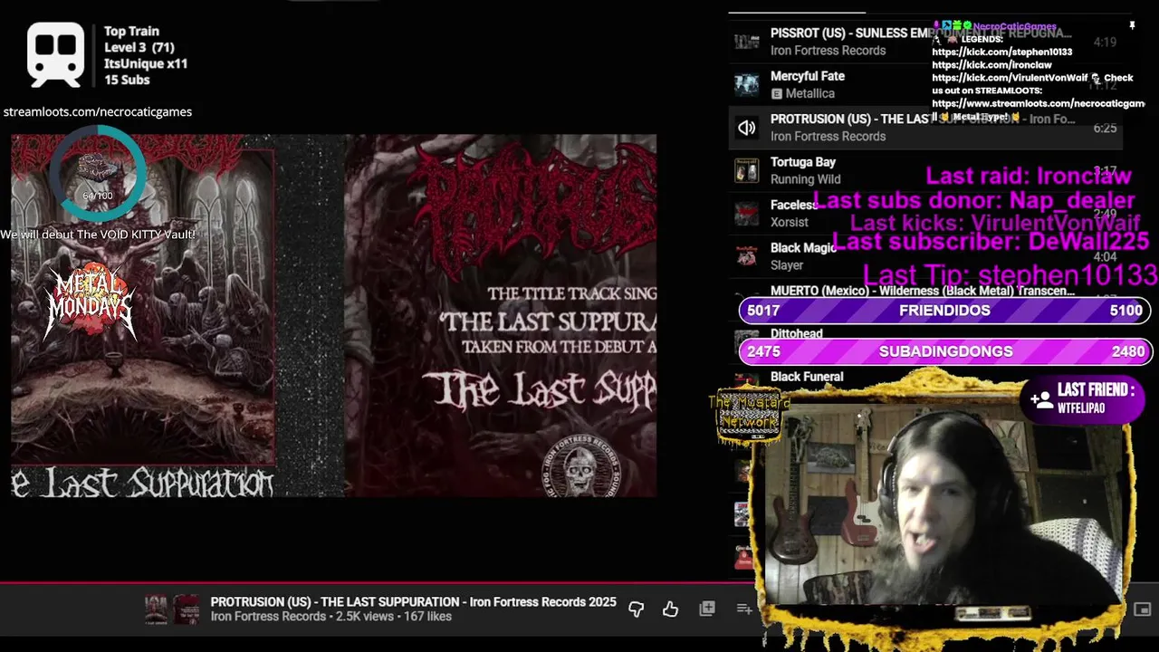Screen dimensions: 1159x652
Task: Click the Last subscriber: DeWall225 label
Action: coord(990,242)
